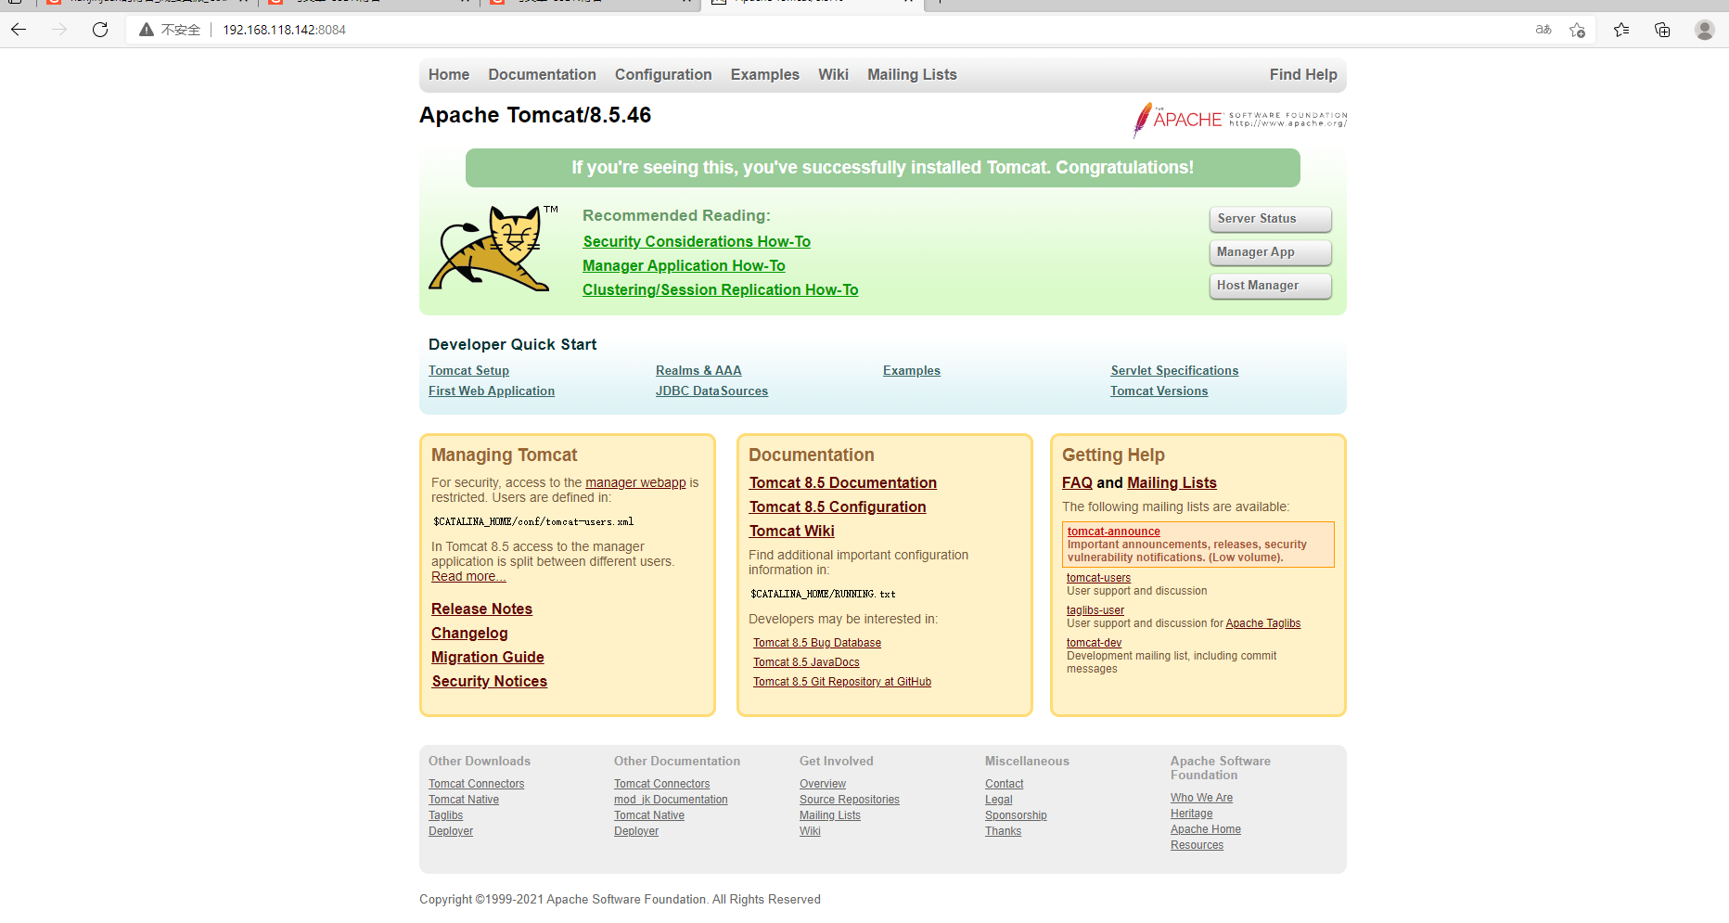Click the not-secure warning icon
The height and width of the screenshot is (923, 1729).
pos(147,30)
